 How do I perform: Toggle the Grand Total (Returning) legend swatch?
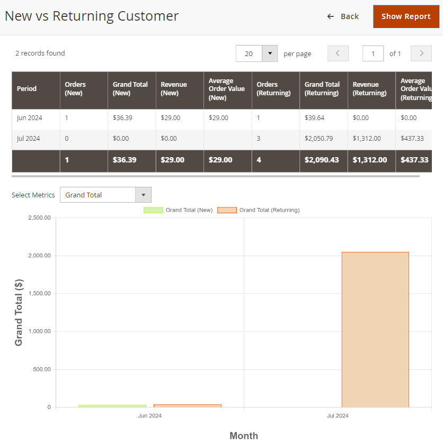(x=227, y=210)
